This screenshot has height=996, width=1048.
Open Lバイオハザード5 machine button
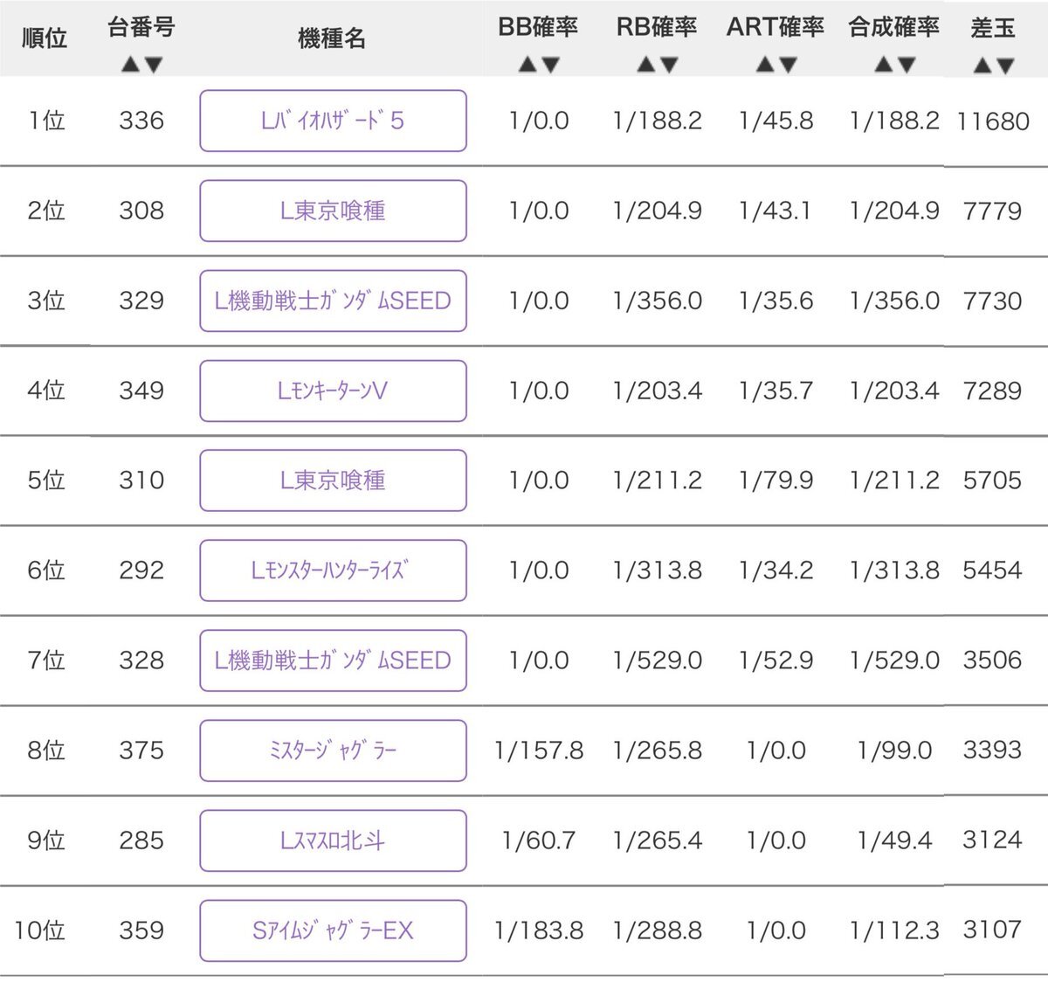[x=333, y=121]
